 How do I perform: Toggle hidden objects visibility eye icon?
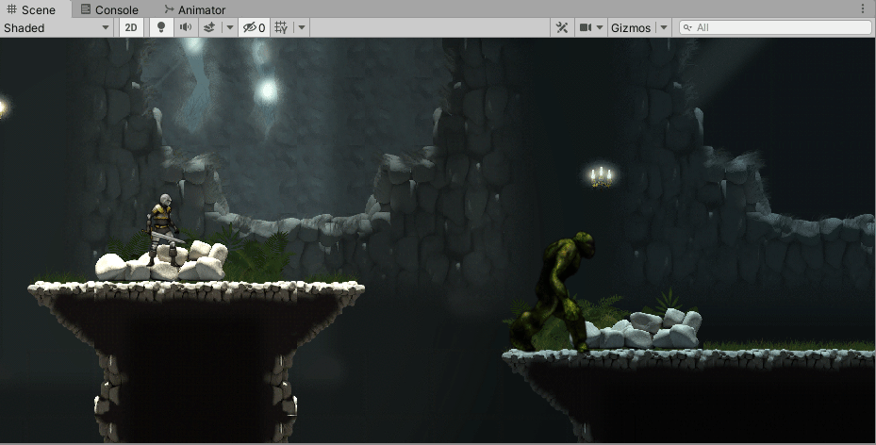[x=255, y=28]
